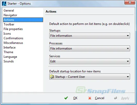This screenshot has width=137, height=105.
Task: Click the red X Cancel icon
Action: point(90,98)
